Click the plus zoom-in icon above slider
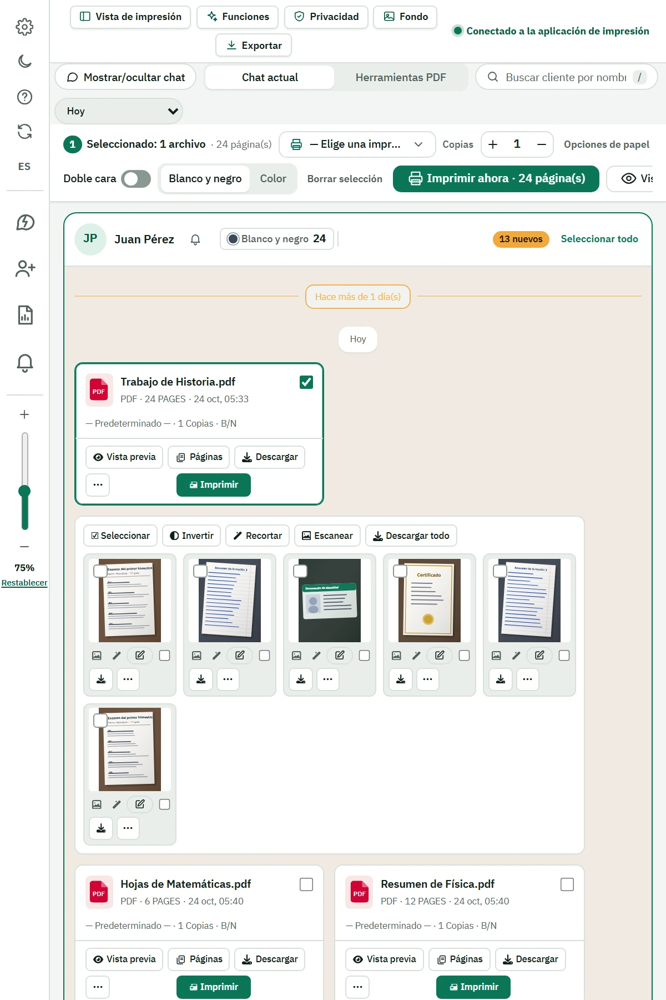 pos(24,414)
